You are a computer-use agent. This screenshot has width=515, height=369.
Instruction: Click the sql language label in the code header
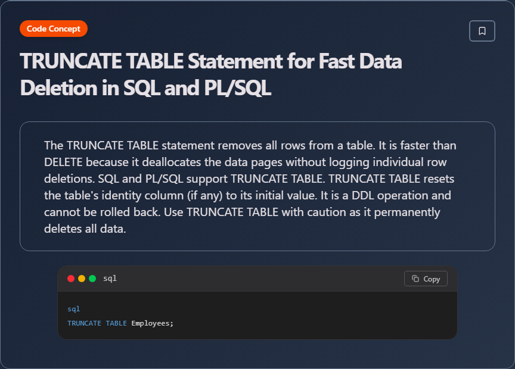coord(110,279)
